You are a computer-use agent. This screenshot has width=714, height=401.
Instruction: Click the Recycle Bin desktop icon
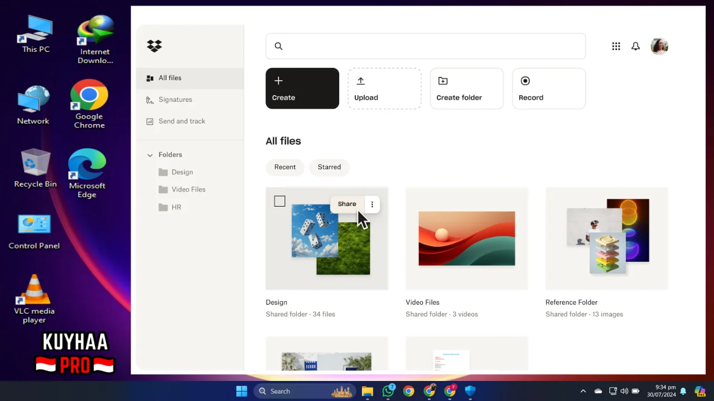(x=35, y=168)
